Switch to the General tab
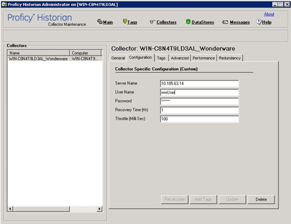 (x=118, y=58)
